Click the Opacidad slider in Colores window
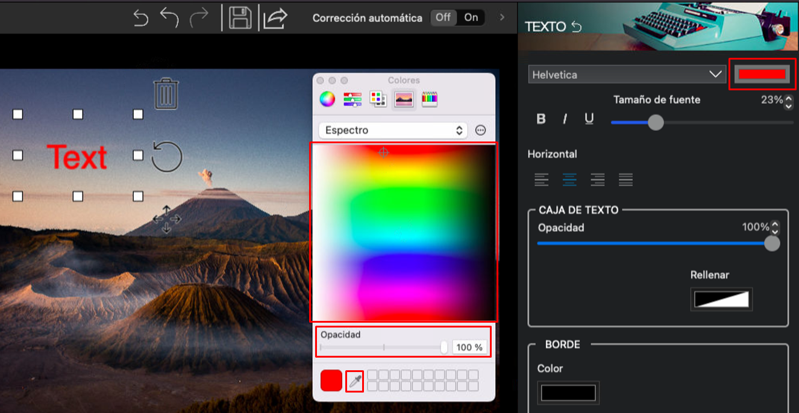 pos(384,347)
